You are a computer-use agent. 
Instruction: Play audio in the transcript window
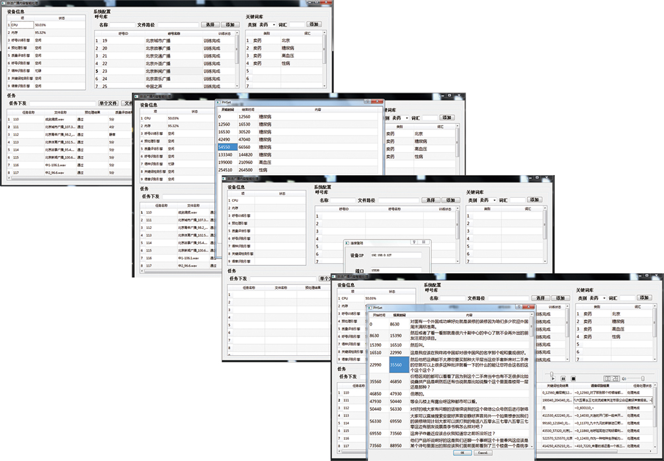click(553, 379)
